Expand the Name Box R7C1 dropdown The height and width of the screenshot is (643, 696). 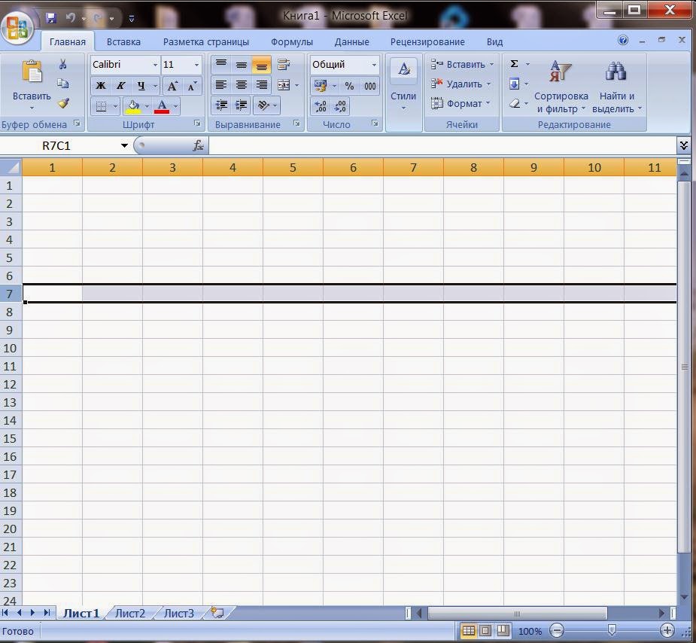point(124,145)
